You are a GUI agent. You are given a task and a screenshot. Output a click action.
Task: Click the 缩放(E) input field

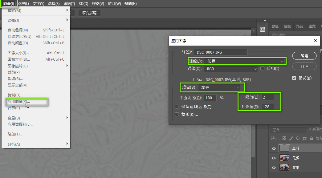tap(267, 97)
